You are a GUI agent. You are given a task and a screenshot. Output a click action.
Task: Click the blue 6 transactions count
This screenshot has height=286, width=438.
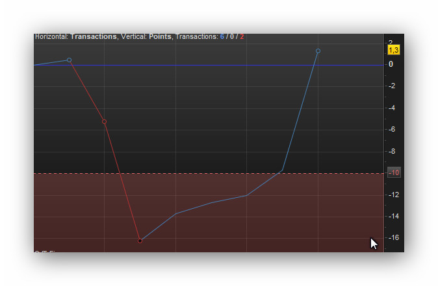pyautogui.click(x=222, y=36)
